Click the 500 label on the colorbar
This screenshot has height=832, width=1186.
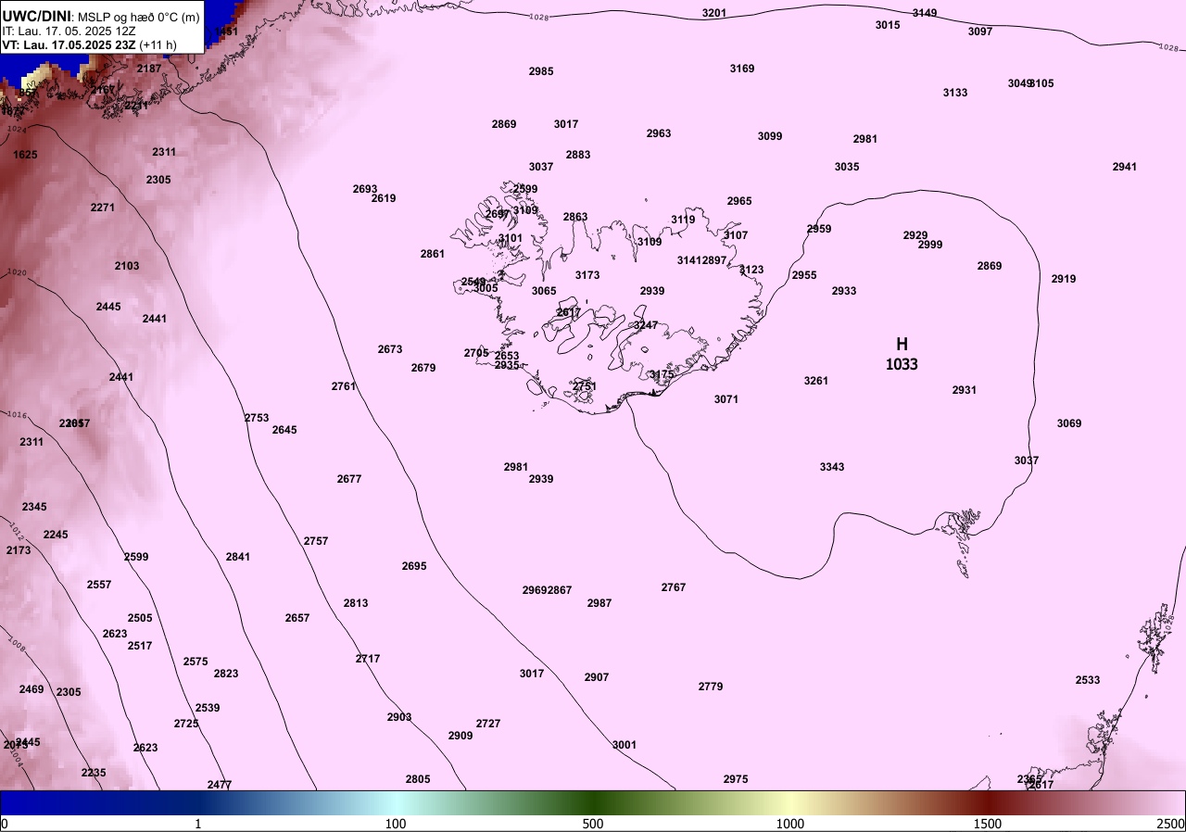pos(593,824)
